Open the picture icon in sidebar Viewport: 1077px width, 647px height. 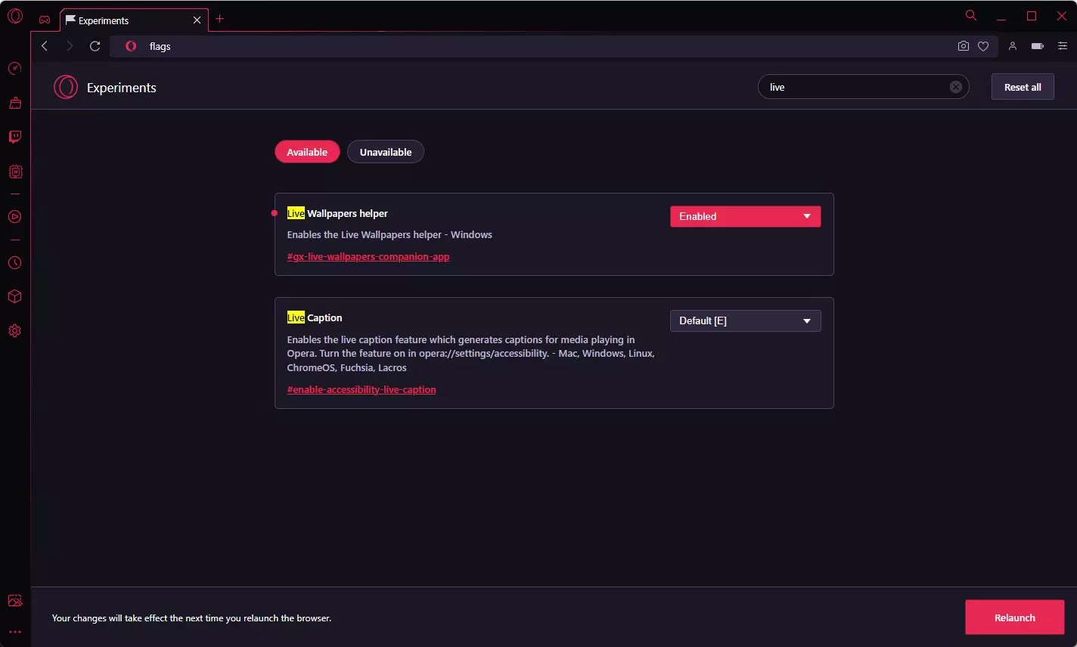tap(14, 601)
